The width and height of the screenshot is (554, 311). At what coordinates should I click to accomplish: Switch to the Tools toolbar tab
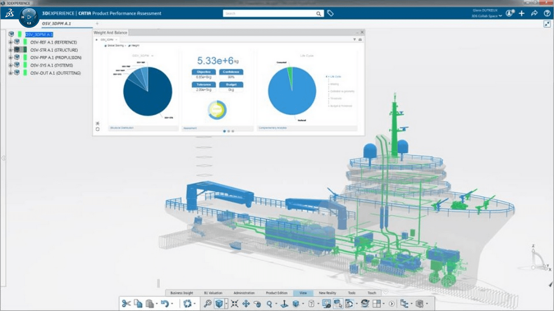point(351,293)
